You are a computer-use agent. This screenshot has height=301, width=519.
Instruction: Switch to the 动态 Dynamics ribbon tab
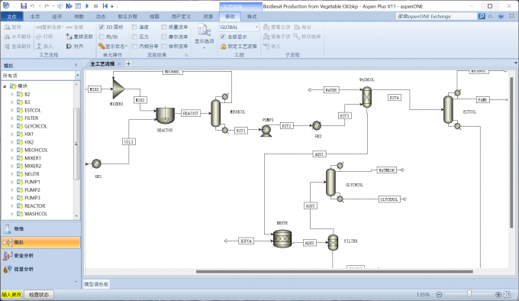(x=101, y=17)
